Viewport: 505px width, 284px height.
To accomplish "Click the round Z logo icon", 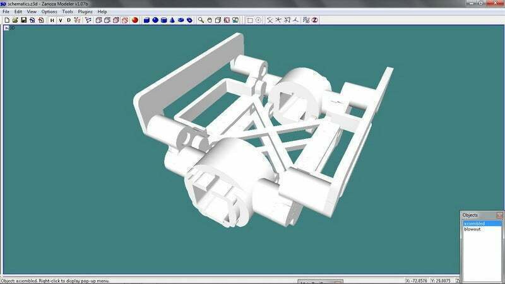I will (314, 20).
